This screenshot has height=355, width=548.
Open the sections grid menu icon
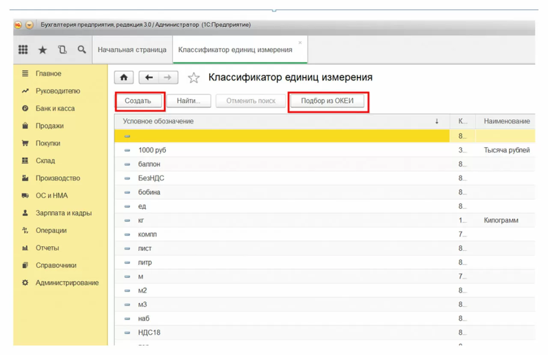pos(23,50)
